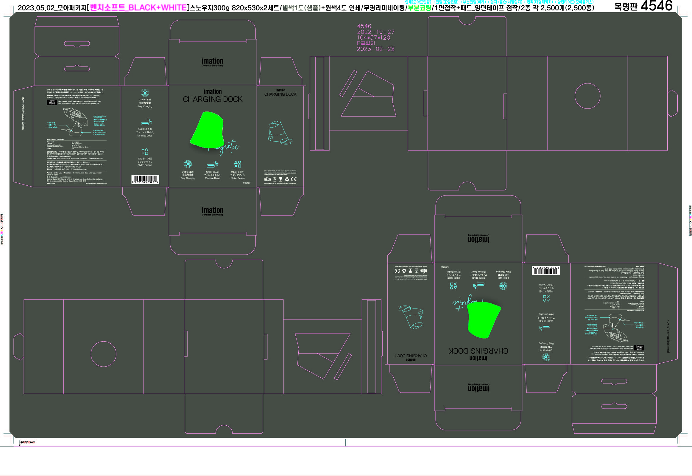
Task: Click the large upright CHARGING DOCK title
Action: click(x=212, y=99)
